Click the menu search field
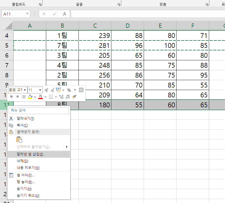Image resolution: width=225 pixels, height=203 pixels. coord(39,110)
